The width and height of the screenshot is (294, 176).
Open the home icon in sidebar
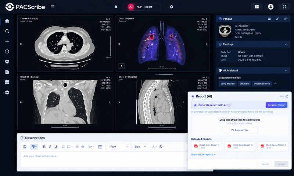(7, 21)
